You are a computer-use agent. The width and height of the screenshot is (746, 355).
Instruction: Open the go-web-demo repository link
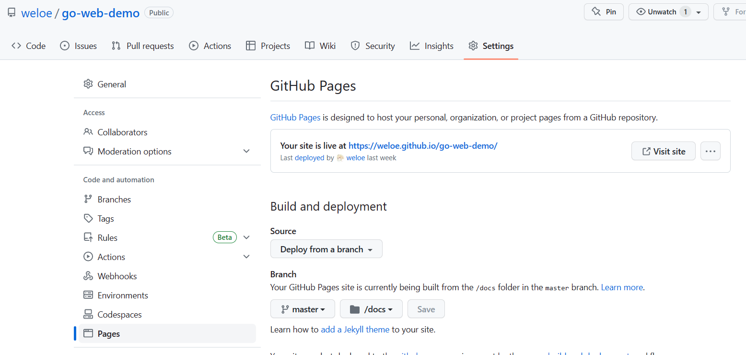(101, 13)
